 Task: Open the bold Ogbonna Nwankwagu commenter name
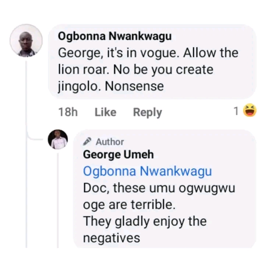click(x=115, y=36)
